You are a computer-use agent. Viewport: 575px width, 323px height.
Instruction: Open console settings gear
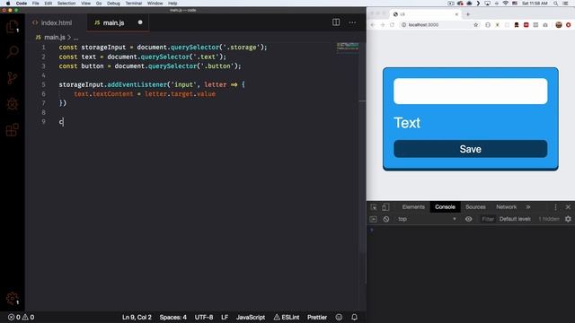tap(568, 219)
